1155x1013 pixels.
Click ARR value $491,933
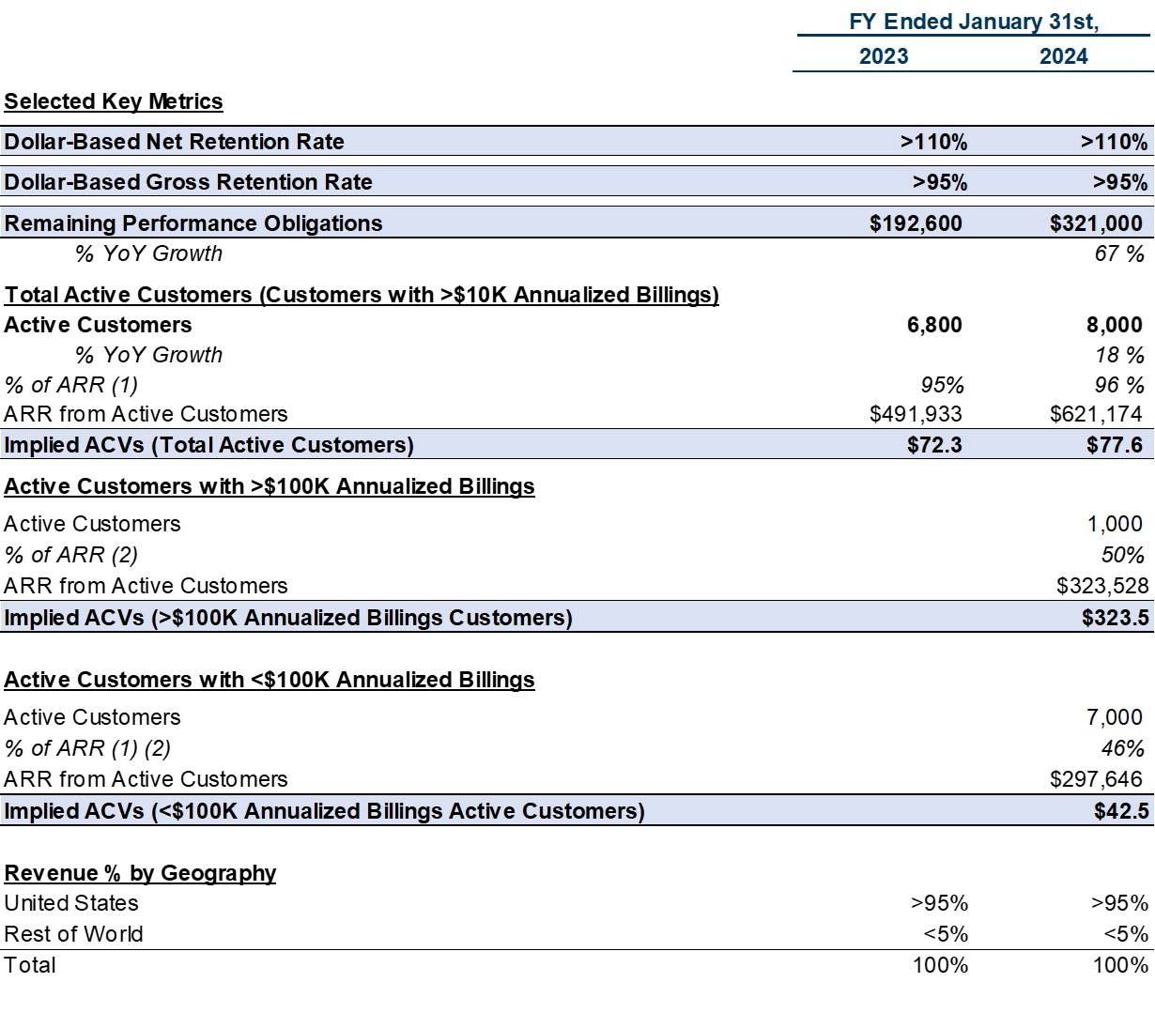tap(916, 414)
